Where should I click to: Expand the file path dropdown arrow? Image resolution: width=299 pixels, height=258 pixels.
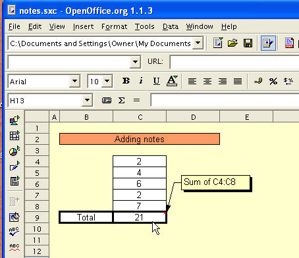(198, 43)
